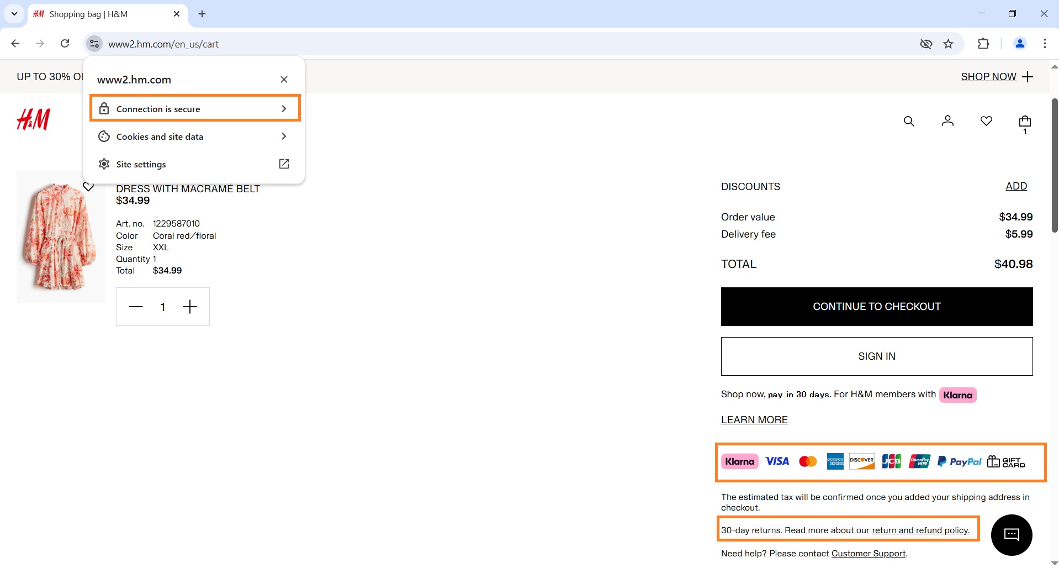Expand Cookies and site data
The image size is (1059, 568).
click(x=194, y=136)
